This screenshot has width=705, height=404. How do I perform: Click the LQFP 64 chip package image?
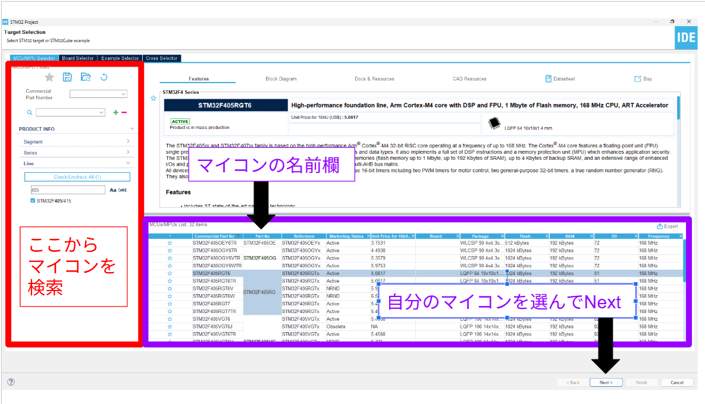494,123
